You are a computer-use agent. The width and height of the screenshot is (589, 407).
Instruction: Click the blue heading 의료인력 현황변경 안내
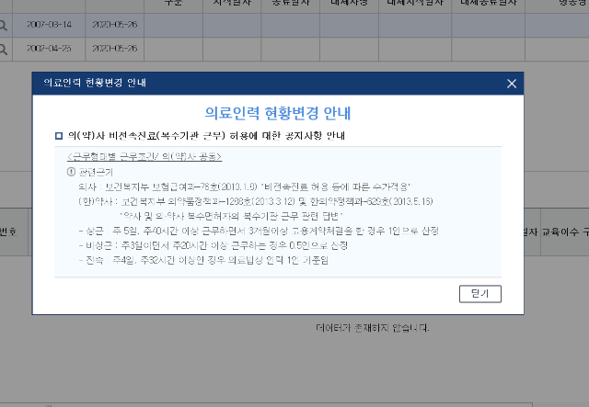click(278, 113)
